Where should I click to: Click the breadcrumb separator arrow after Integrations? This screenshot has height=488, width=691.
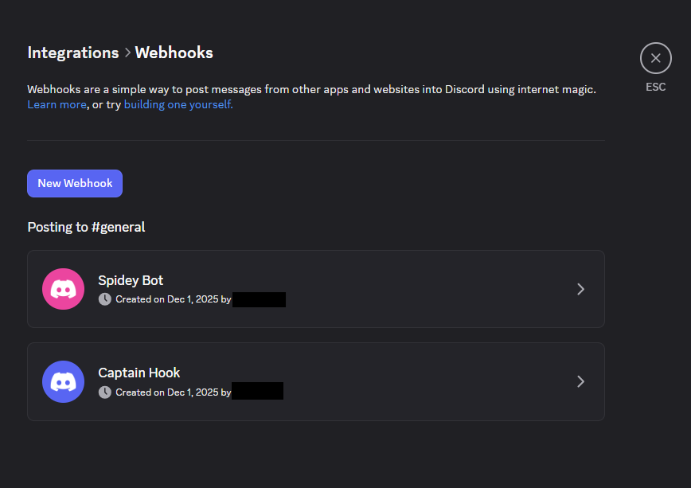point(127,53)
